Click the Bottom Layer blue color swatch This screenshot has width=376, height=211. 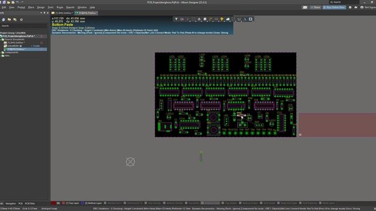click(82, 203)
